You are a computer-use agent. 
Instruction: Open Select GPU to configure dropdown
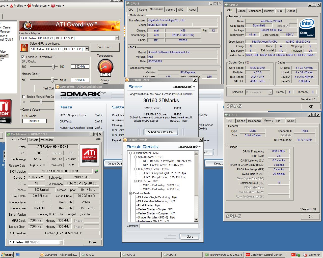coord(87,49)
